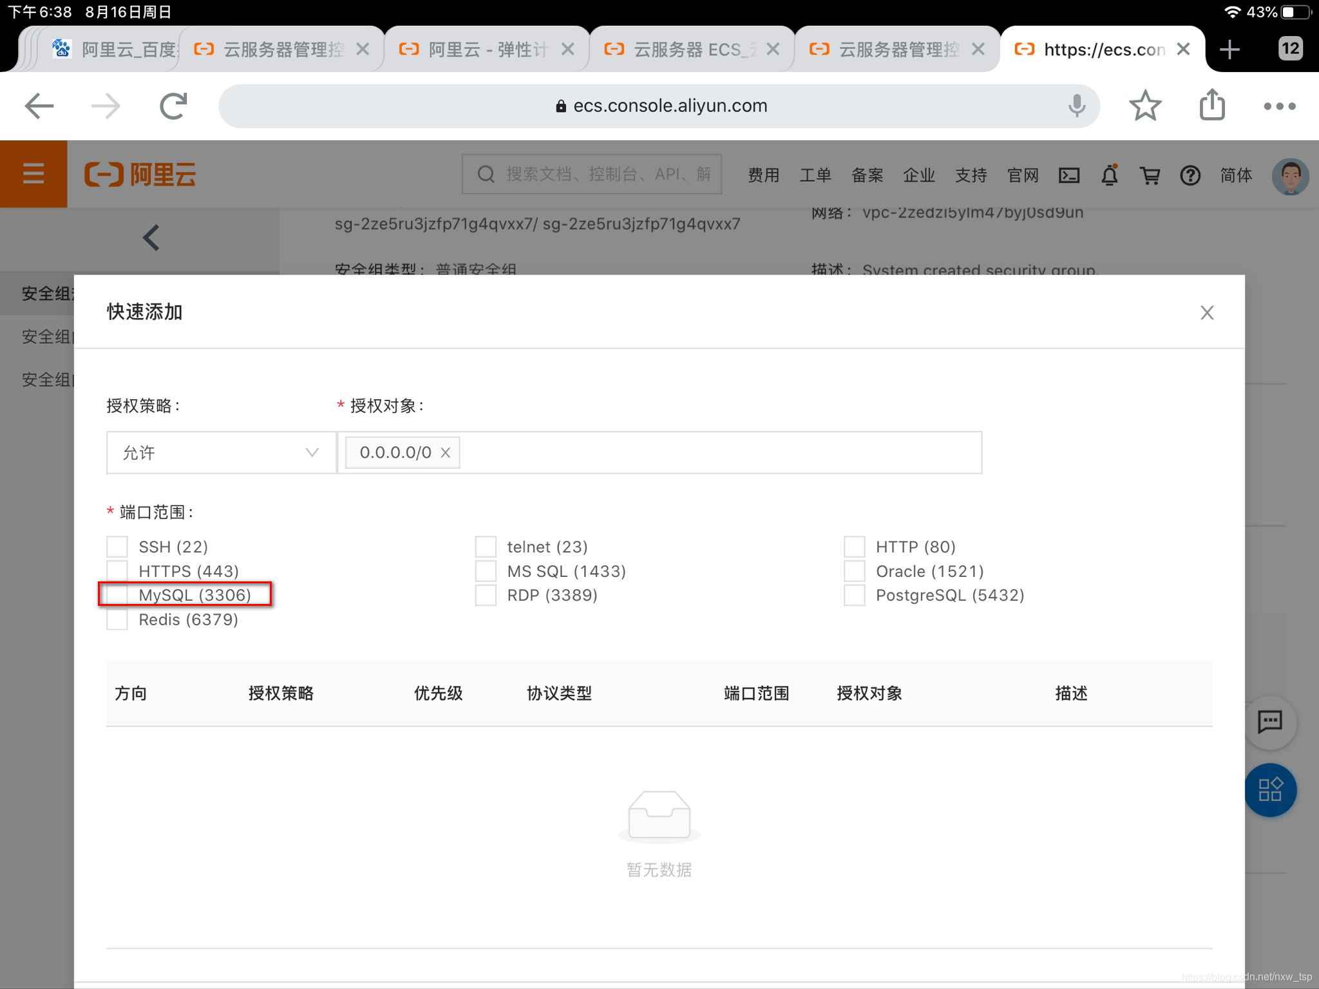Enable the MySQL (3306) port checkbox

click(x=117, y=595)
